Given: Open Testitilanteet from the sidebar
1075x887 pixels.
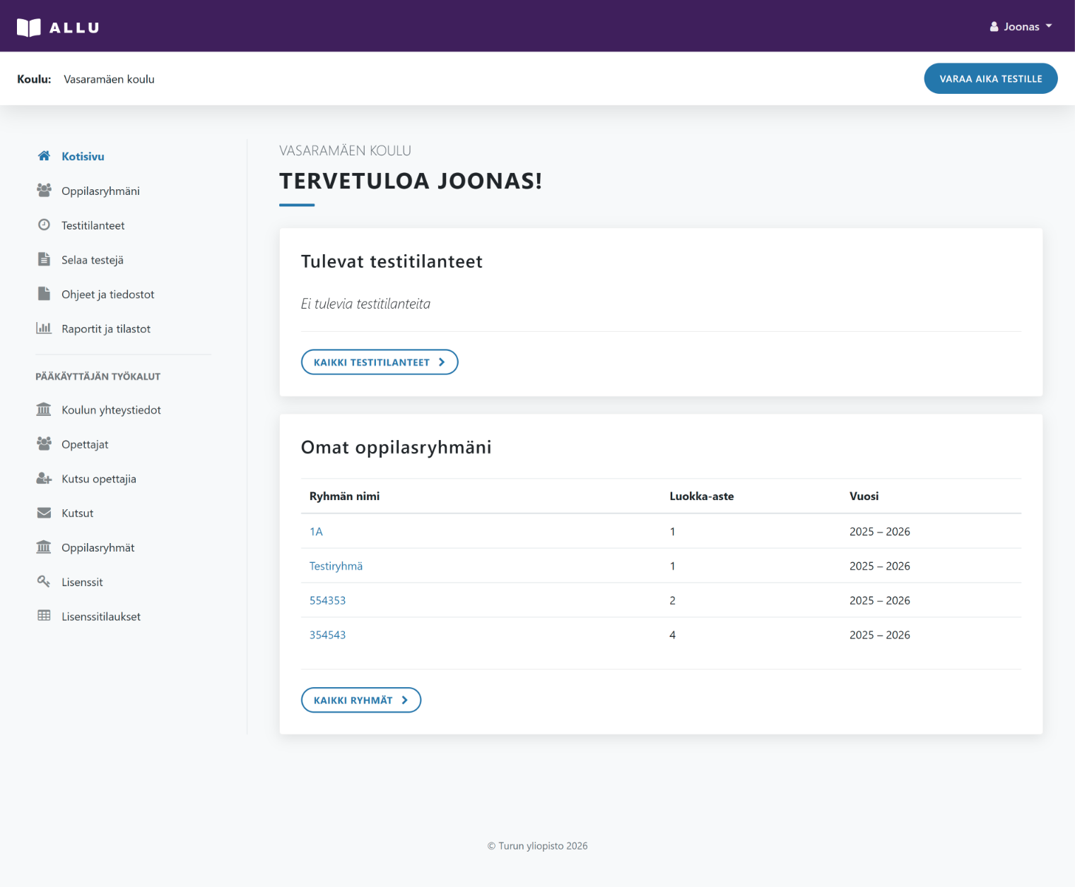Looking at the screenshot, I should point(93,226).
